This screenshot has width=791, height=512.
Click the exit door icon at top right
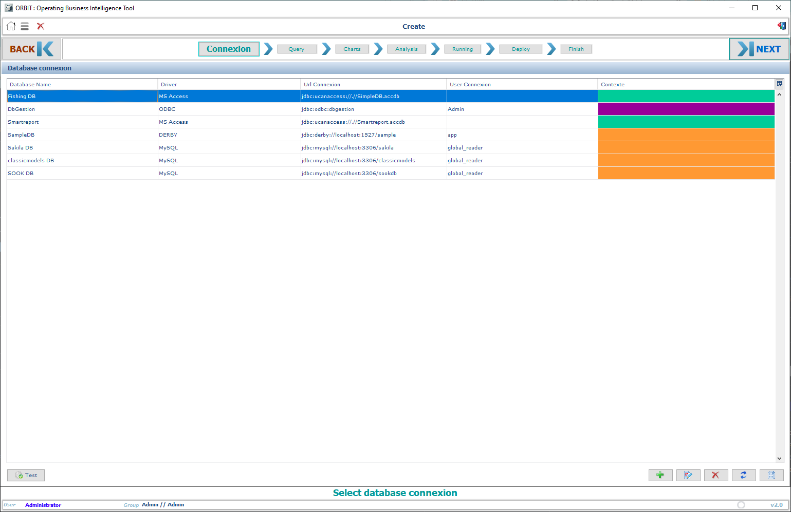click(782, 26)
